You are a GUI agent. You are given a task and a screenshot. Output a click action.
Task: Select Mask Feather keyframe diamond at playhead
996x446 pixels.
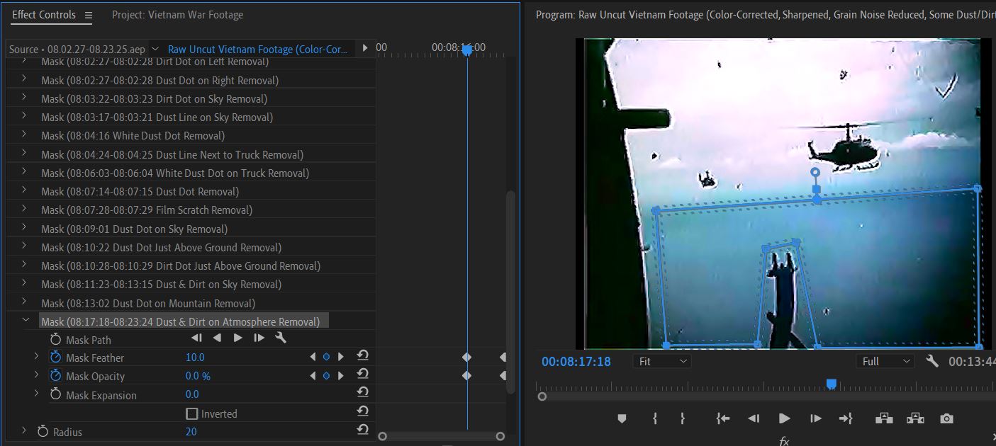pyautogui.click(x=466, y=358)
